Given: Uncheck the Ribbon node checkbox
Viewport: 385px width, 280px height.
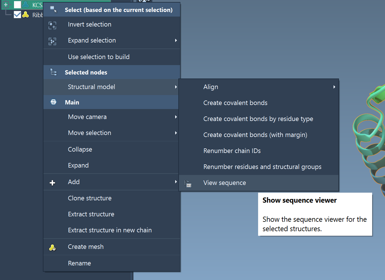Looking at the screenshot, I should pyautogui.click(x=17, y=15).
